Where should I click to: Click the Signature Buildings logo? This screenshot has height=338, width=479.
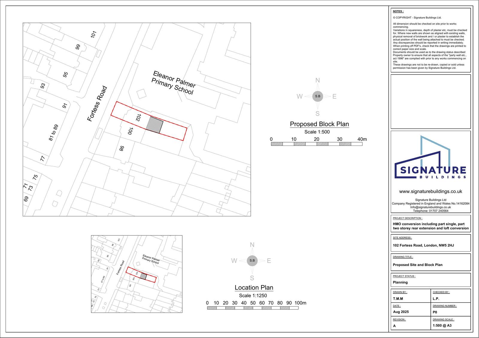pos(430,158)
